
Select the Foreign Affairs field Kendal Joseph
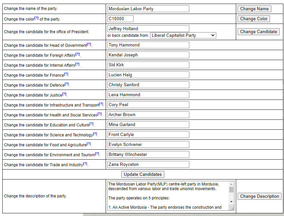click(x=148, y=55)
